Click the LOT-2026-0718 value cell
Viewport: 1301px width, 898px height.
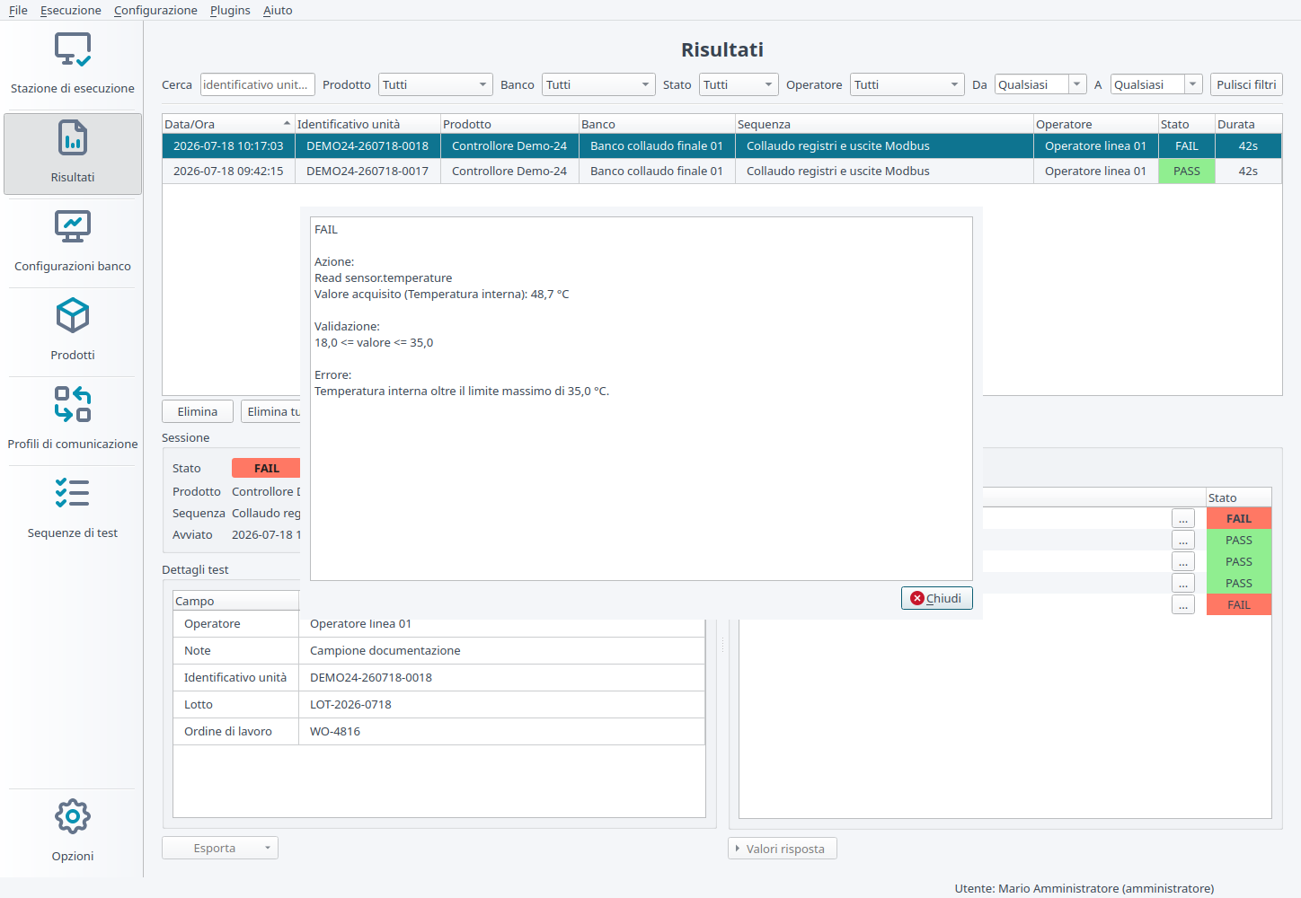[x=501, y=704]
